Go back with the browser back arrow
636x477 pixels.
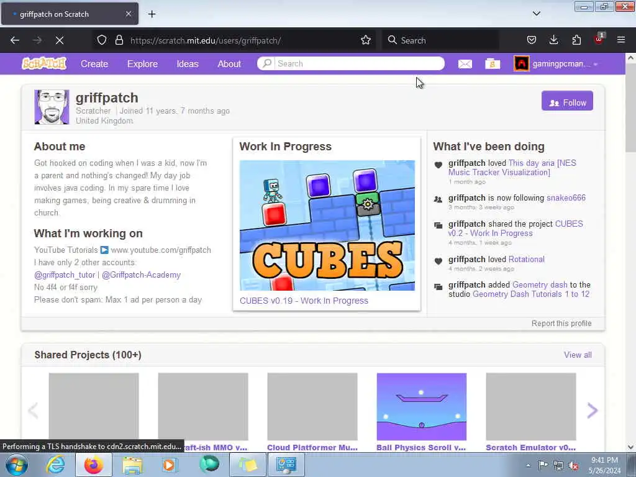click(x=15, y=40)
